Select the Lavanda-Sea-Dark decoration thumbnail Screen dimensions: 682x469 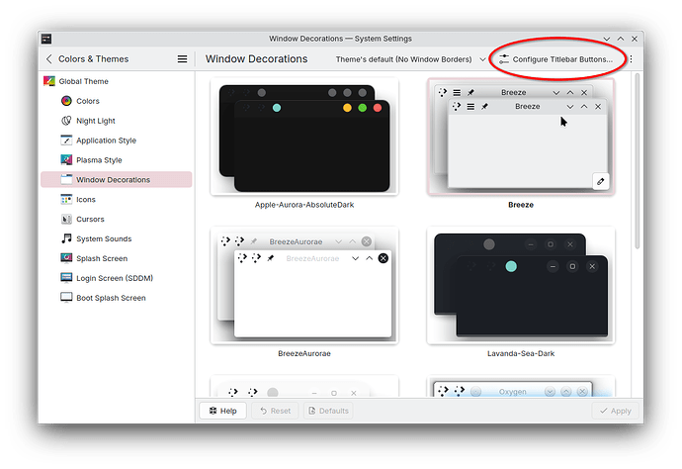[521, 286]
